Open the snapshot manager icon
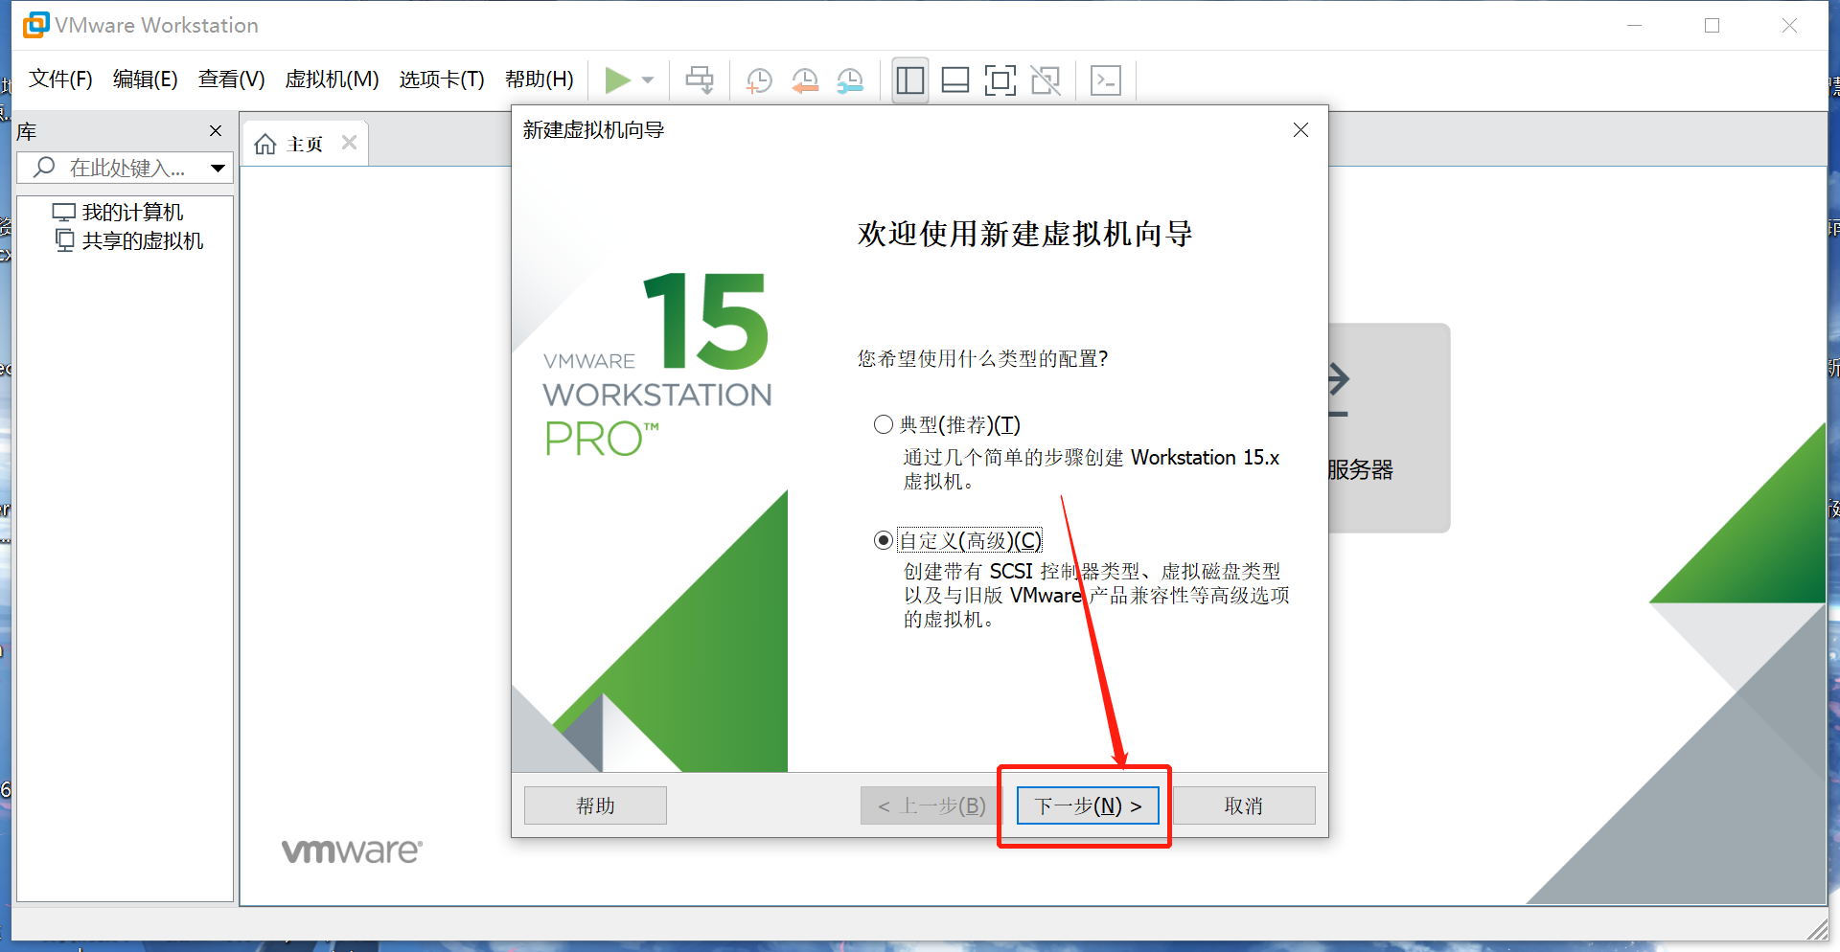 click(x=850, y=80)
